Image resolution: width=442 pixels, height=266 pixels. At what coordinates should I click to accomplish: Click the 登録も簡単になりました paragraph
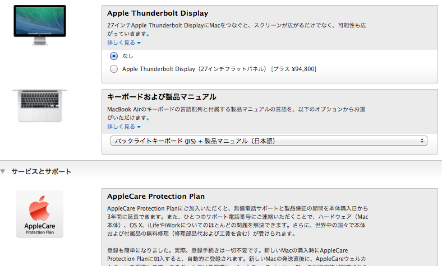pyautogui.click(x=237, y=256)
